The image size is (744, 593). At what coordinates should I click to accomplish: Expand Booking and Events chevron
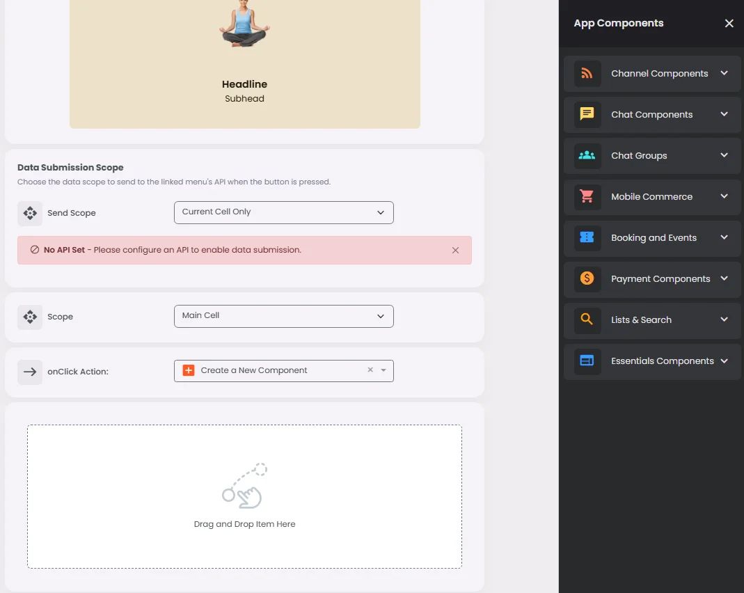724,237
